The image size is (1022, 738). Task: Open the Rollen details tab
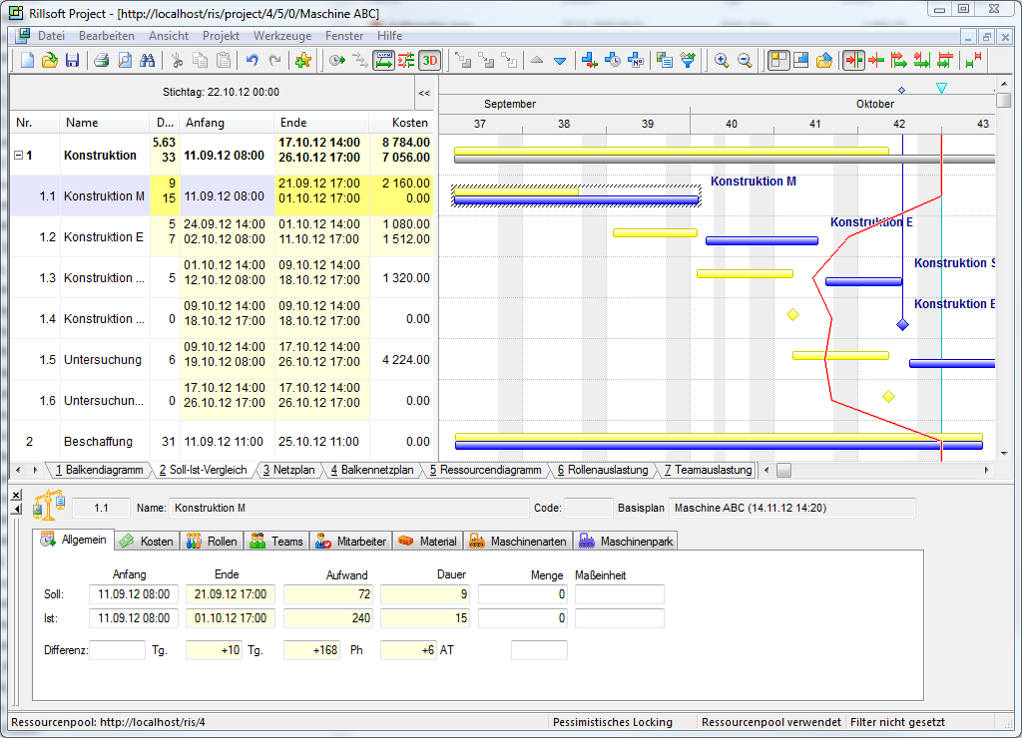(x=212, y=542)
